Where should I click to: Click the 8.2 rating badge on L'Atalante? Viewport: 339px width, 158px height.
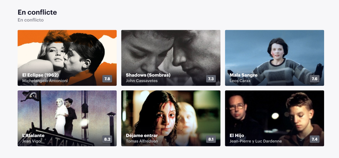(107, 139)
